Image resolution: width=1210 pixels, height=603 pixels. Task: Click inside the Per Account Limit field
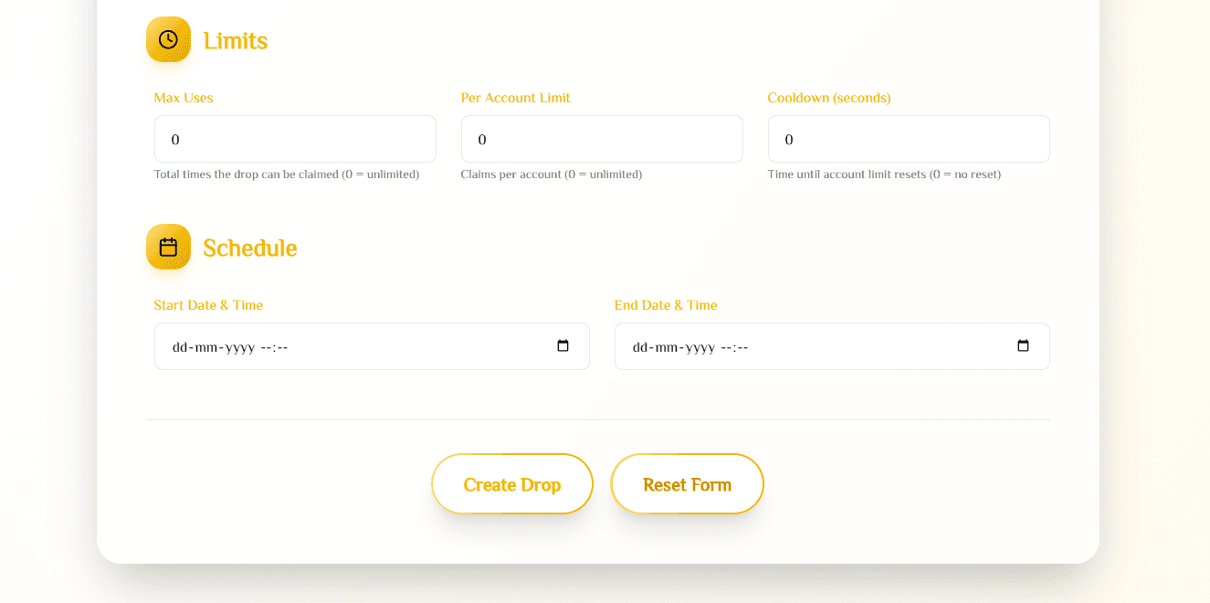[600, 139]
